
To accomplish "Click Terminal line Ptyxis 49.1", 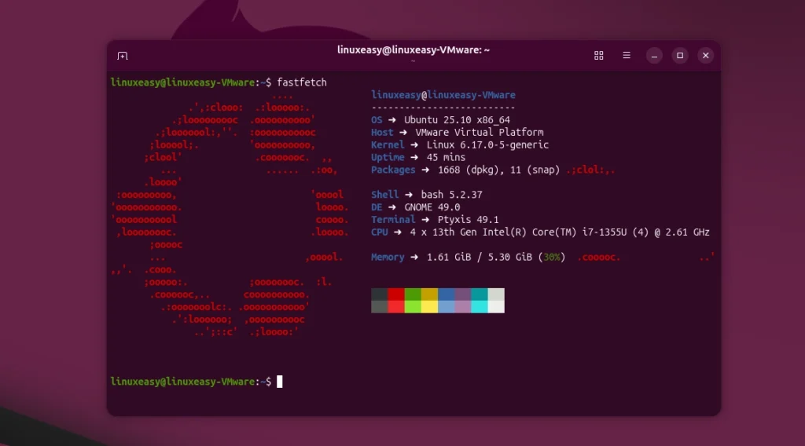I will click(435, 219).
